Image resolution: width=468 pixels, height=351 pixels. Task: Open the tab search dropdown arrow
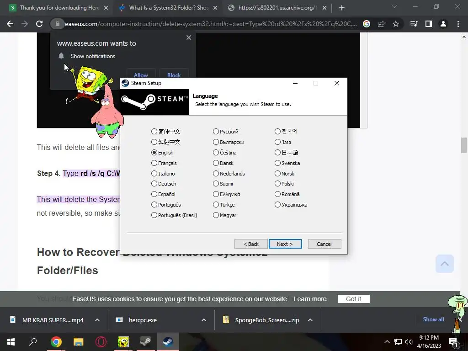pyautogui.click(x=394, y=6)
